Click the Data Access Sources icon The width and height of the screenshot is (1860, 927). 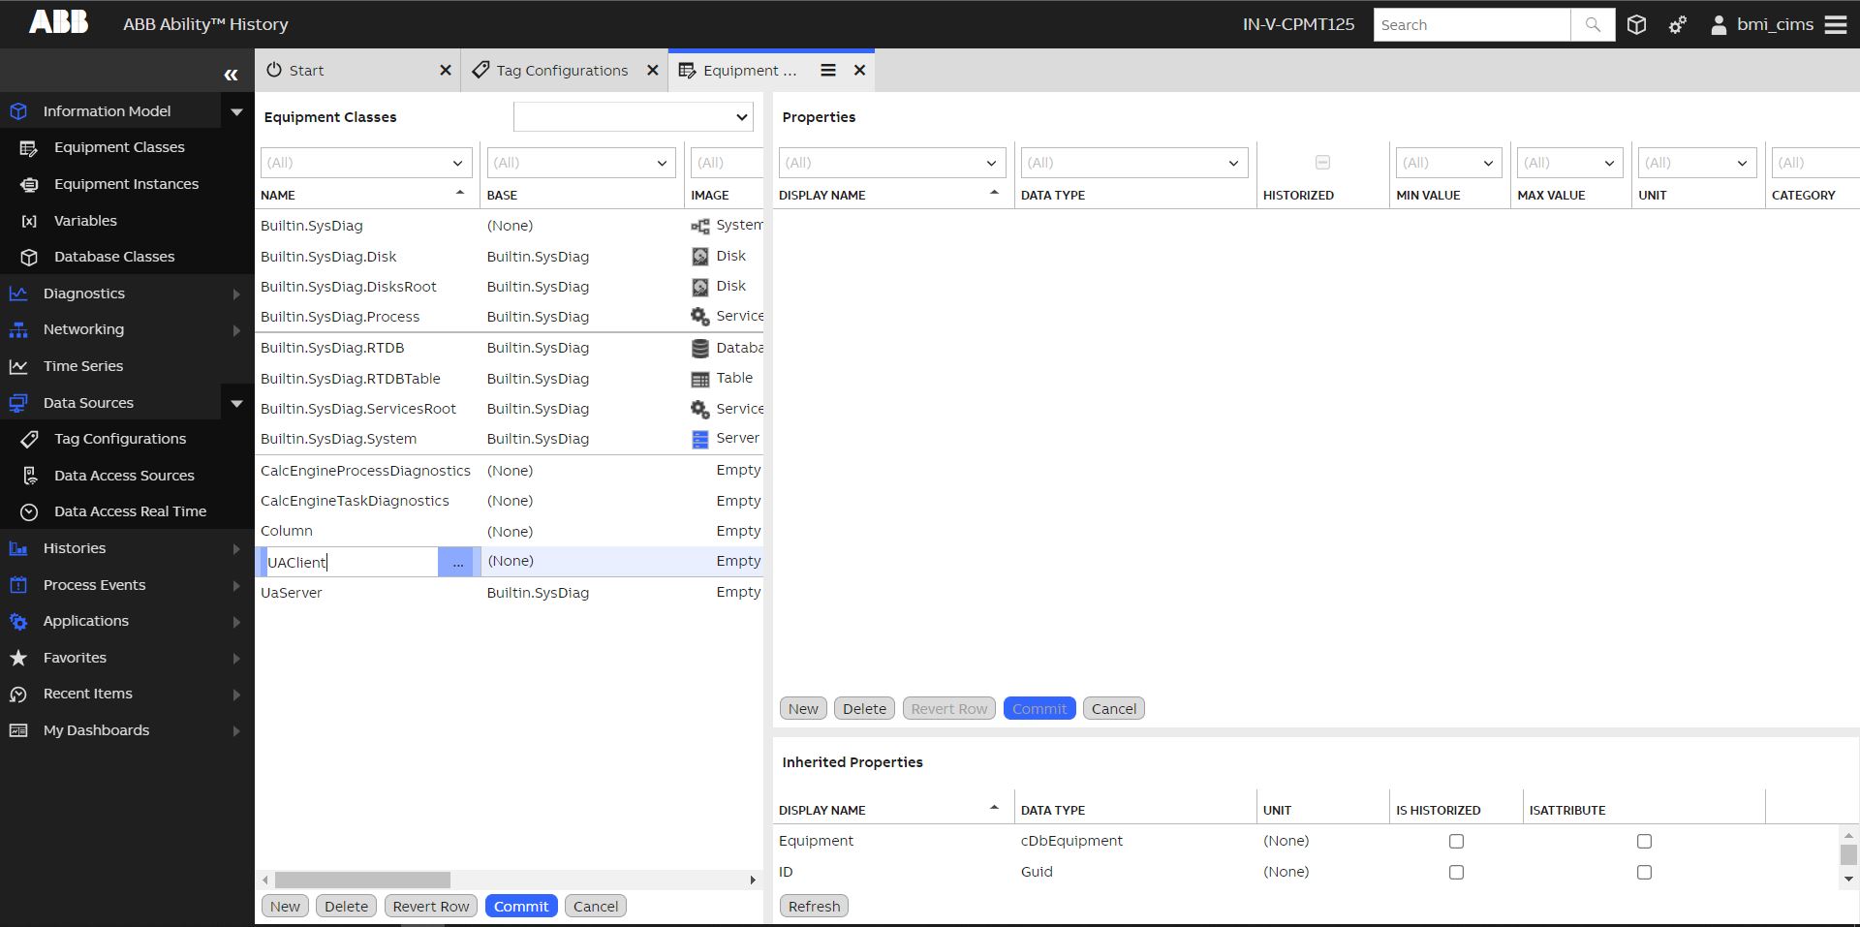29,476
